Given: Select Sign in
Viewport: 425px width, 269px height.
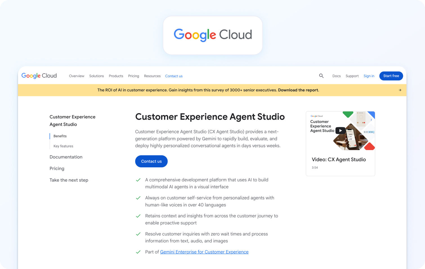Looking at the screenshot, I should [x=369, y=76].
